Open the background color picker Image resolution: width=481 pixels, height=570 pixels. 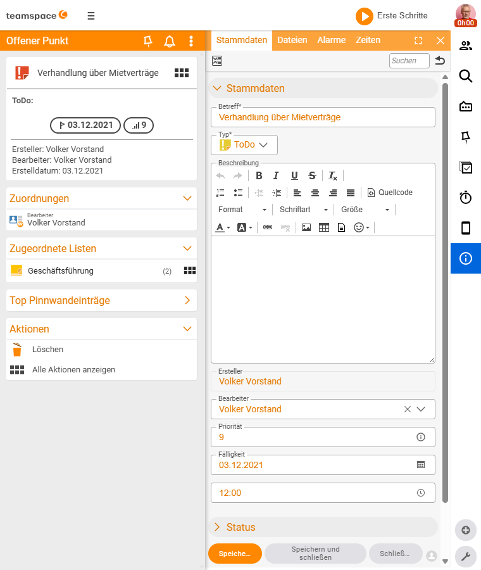244,227
